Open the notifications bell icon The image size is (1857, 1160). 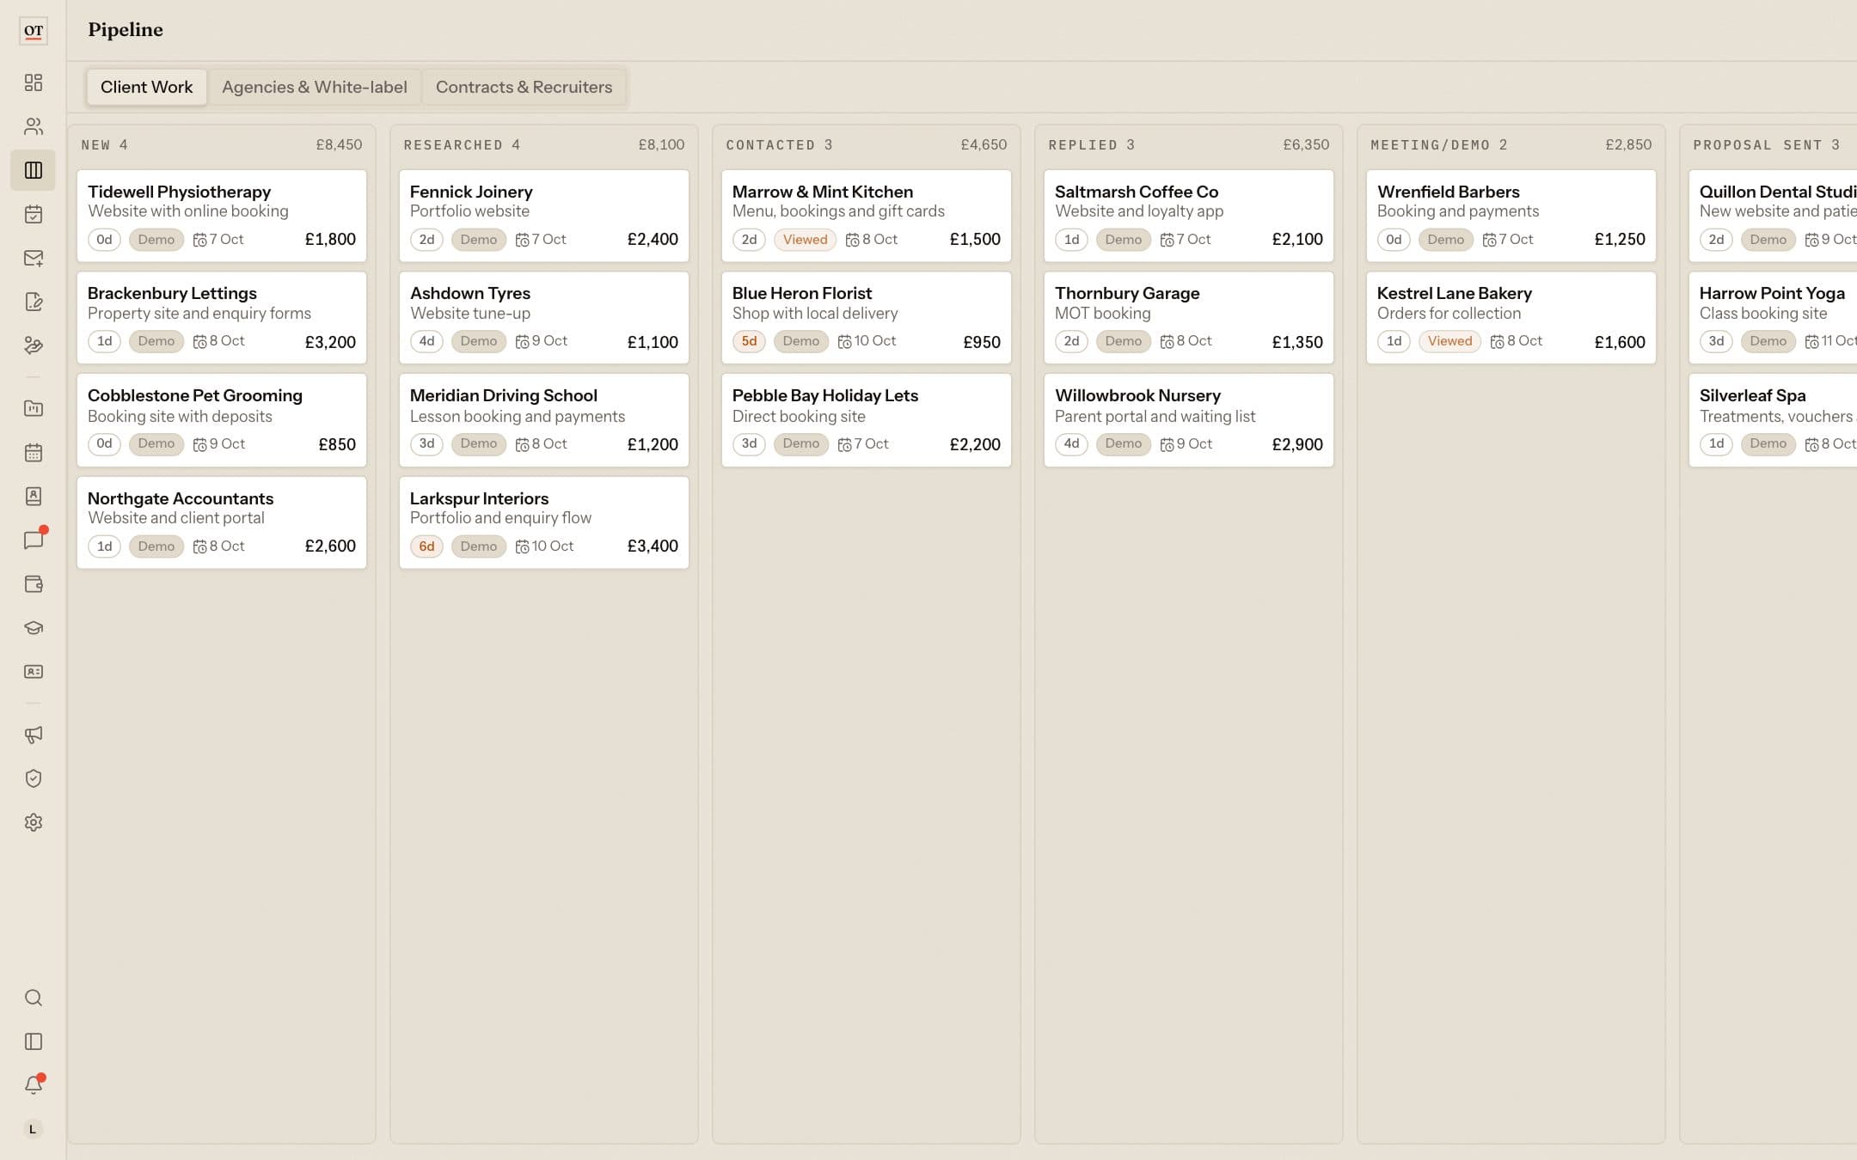[x=34, y=1085]
